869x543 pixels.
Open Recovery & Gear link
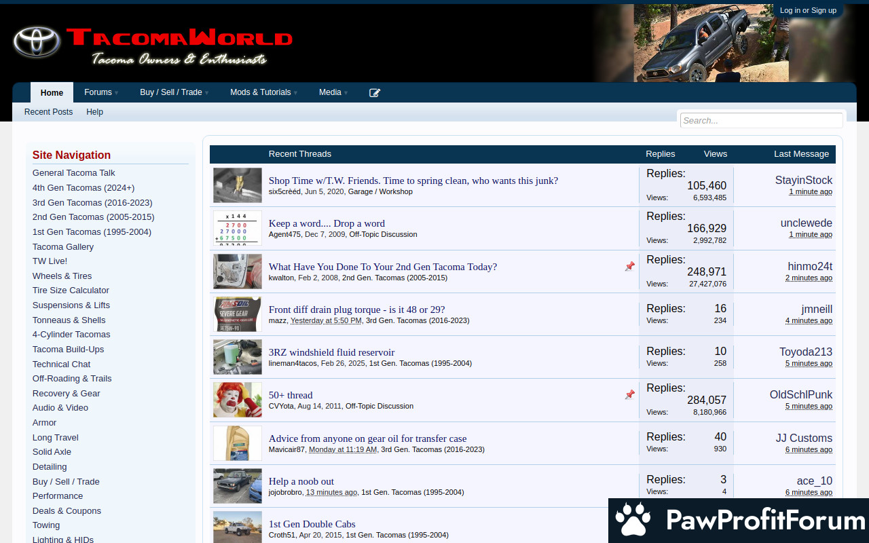pyautogui.click(x=67, y=394)
